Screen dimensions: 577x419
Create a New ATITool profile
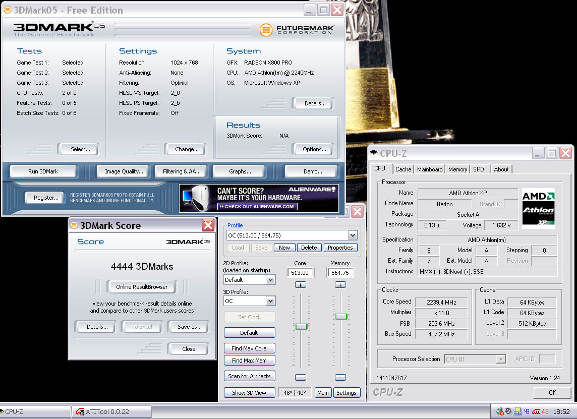point(284,248)
